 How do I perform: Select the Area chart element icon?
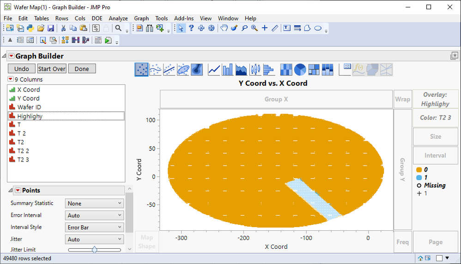tap(242, 70)
